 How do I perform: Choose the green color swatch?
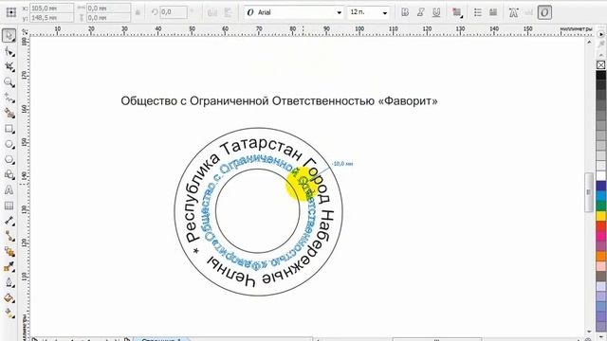(600, 206)
